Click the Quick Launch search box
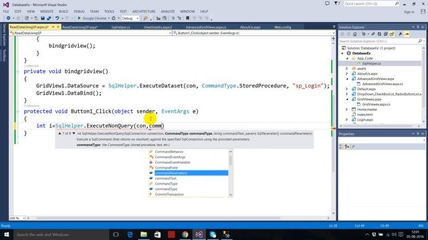 (x=371, y=3)
